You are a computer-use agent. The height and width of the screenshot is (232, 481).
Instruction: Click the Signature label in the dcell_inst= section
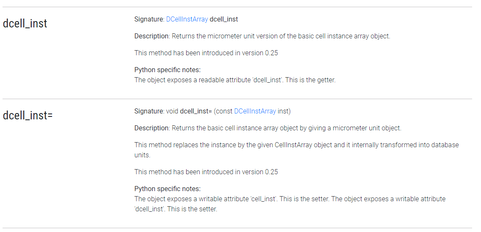149,111
